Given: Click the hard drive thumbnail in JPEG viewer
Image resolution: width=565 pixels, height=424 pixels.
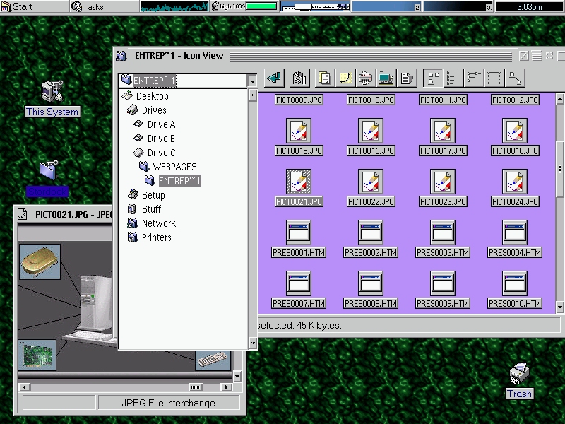Looking at the screenshot, I should click(x=40, y=261).
